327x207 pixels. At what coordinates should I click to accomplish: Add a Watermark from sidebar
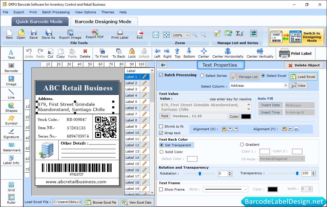coord(12,147)
